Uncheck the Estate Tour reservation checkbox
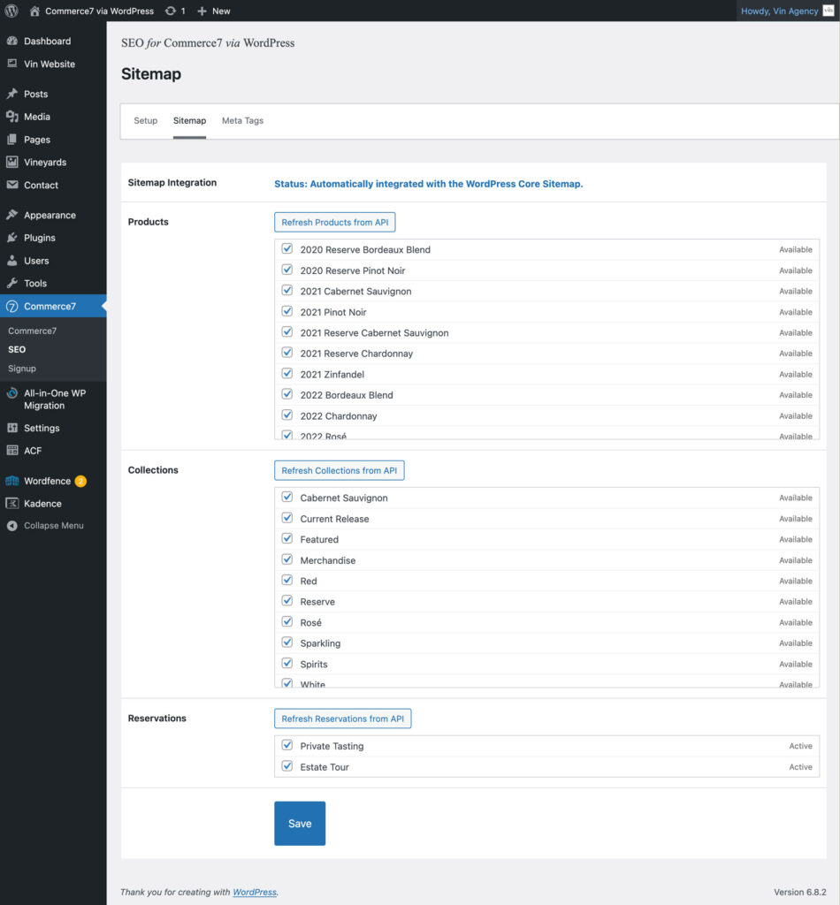The image size is (840, 905). click(286, 766)
